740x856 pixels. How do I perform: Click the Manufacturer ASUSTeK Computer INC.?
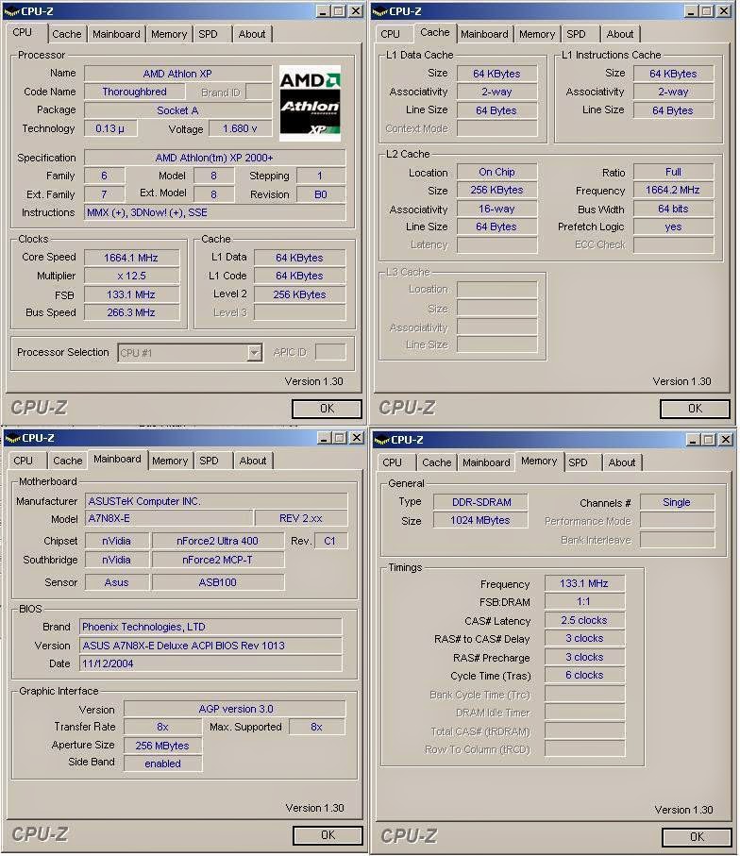216,501
